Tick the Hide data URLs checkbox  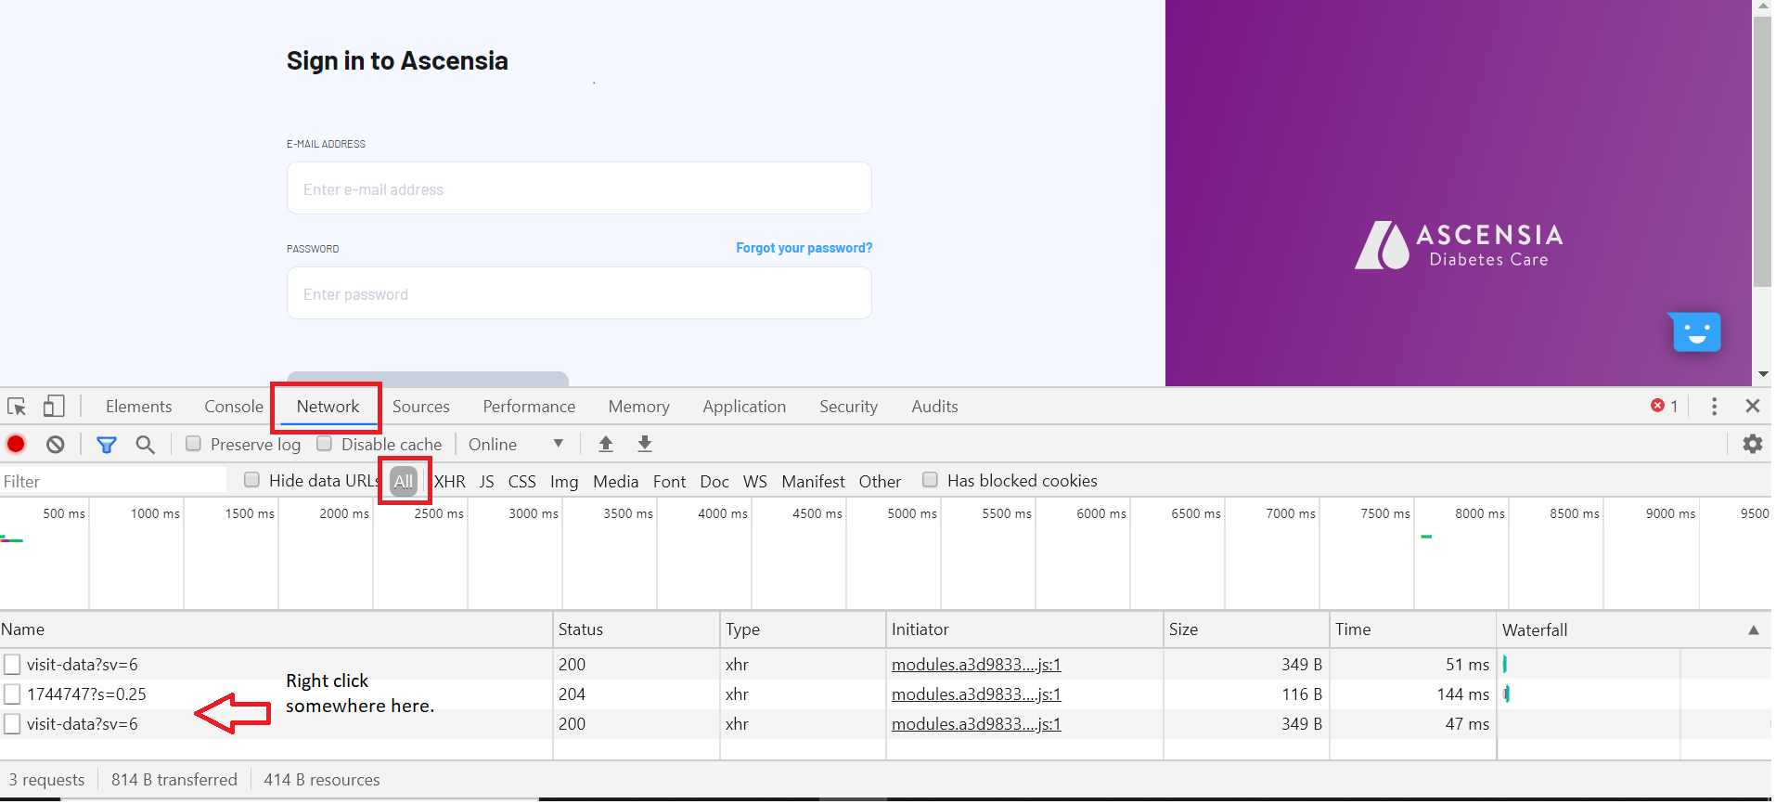click(251, 480)
